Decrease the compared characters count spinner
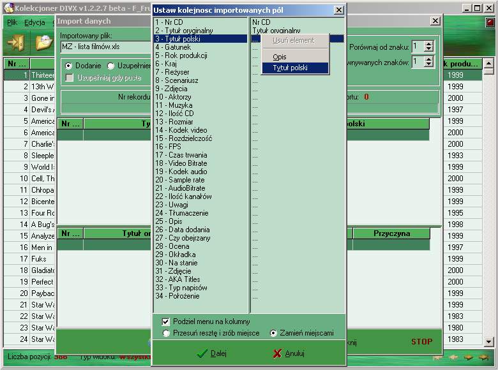 [428, 65]
